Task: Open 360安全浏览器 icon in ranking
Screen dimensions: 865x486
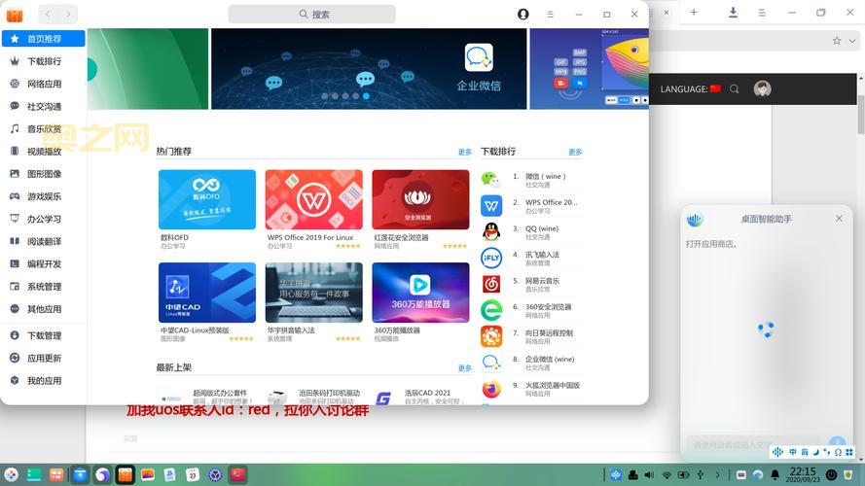Action: [x=491, y=310]
